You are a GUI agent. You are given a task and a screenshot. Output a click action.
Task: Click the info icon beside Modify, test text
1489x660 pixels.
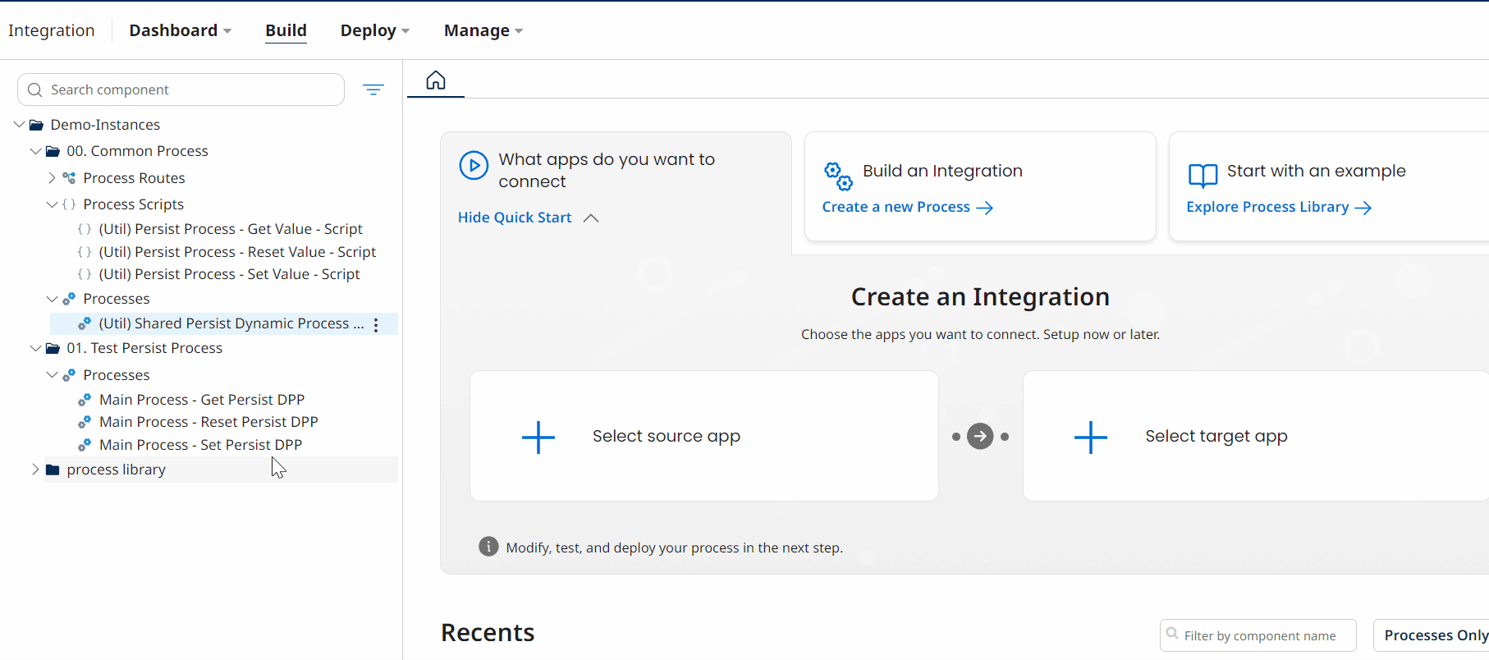[488, 547]
